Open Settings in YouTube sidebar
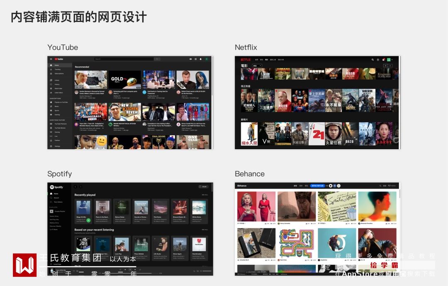Image resolution: width=448 pixels, height=286 pixels. click(60, 146)
